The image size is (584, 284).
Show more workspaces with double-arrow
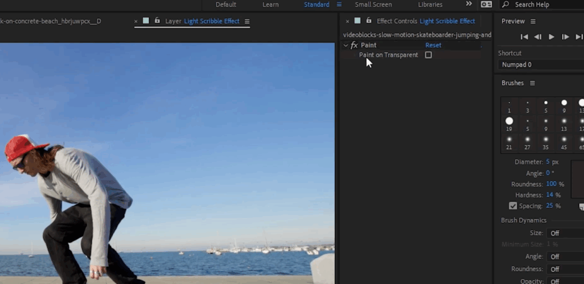pyautogui.click(x=469, y=4)
